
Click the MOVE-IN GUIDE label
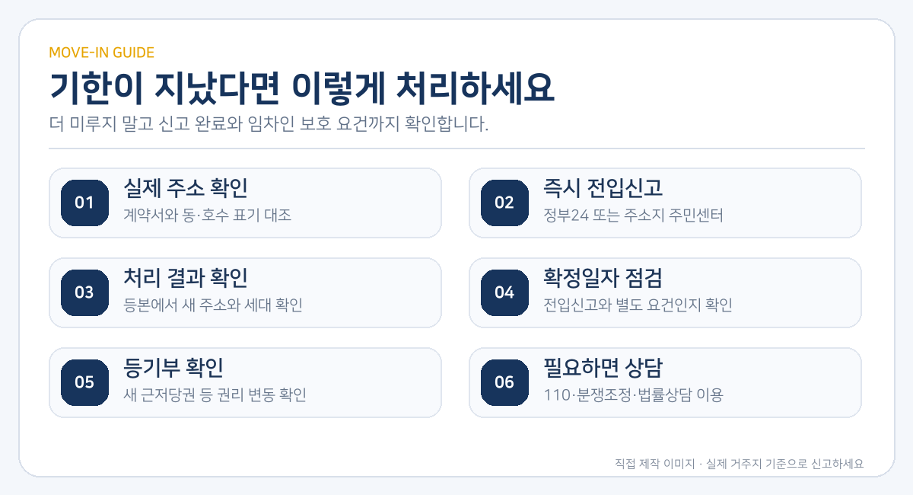[x=102, y=53]
